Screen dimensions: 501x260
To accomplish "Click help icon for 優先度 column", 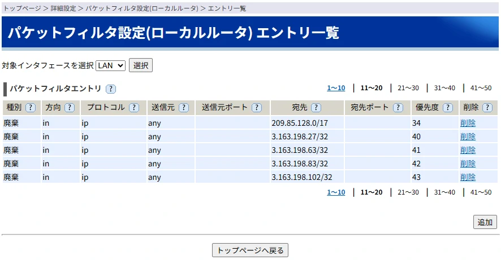I will pyautogui.click(x=448, y=108).
